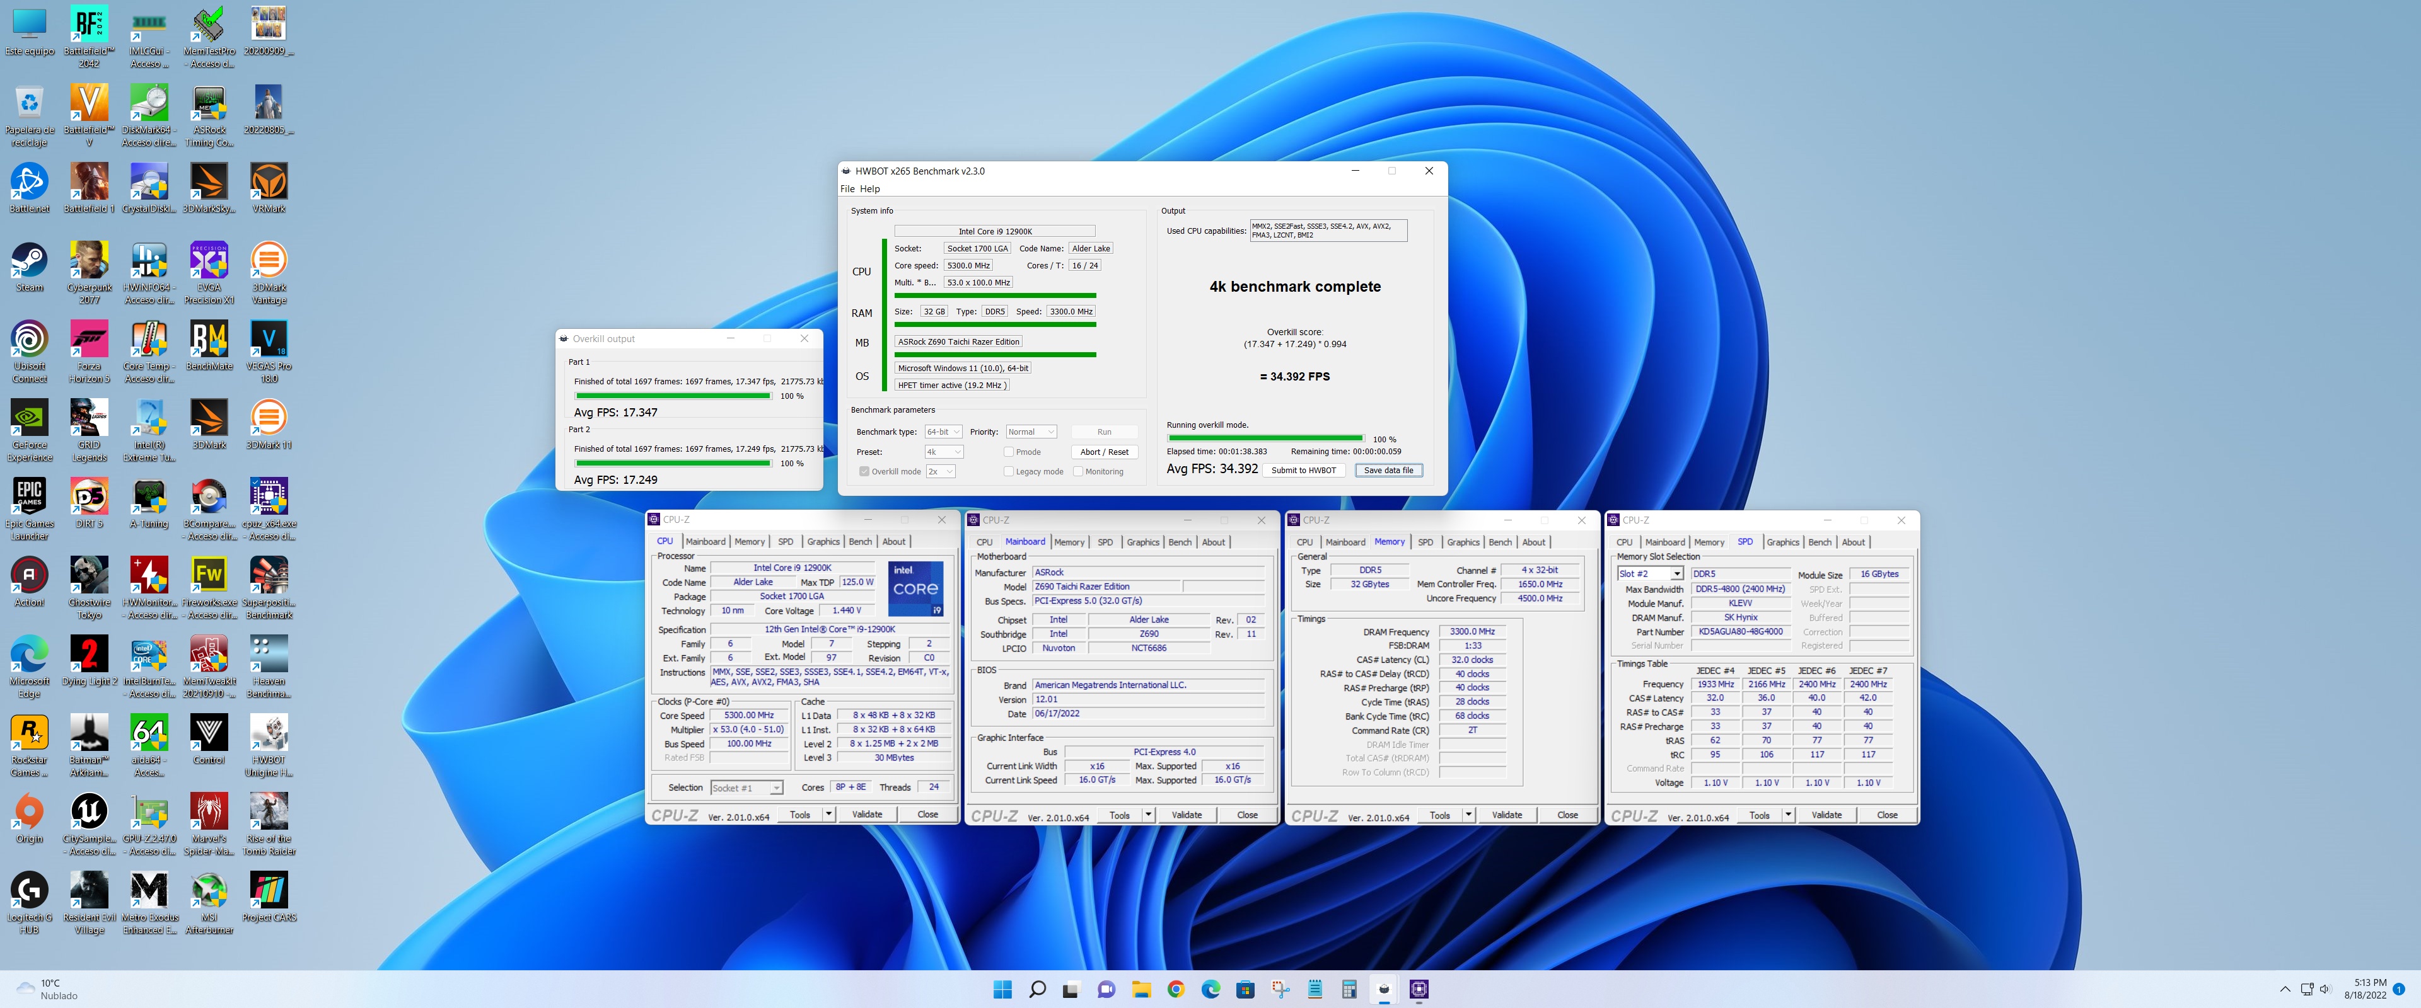The width and height of the screenshot is (2421, 1008).
Task: Open the Rockstar Games launcher icon
Action: pos(29,746)
